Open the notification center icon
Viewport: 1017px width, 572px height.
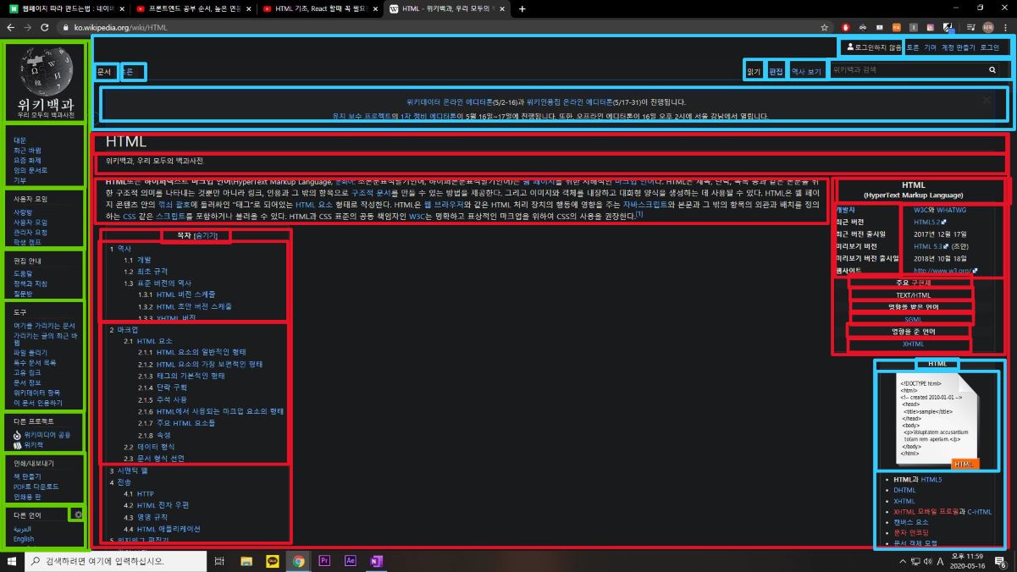pyautogui.click(x=1000, y=561)
